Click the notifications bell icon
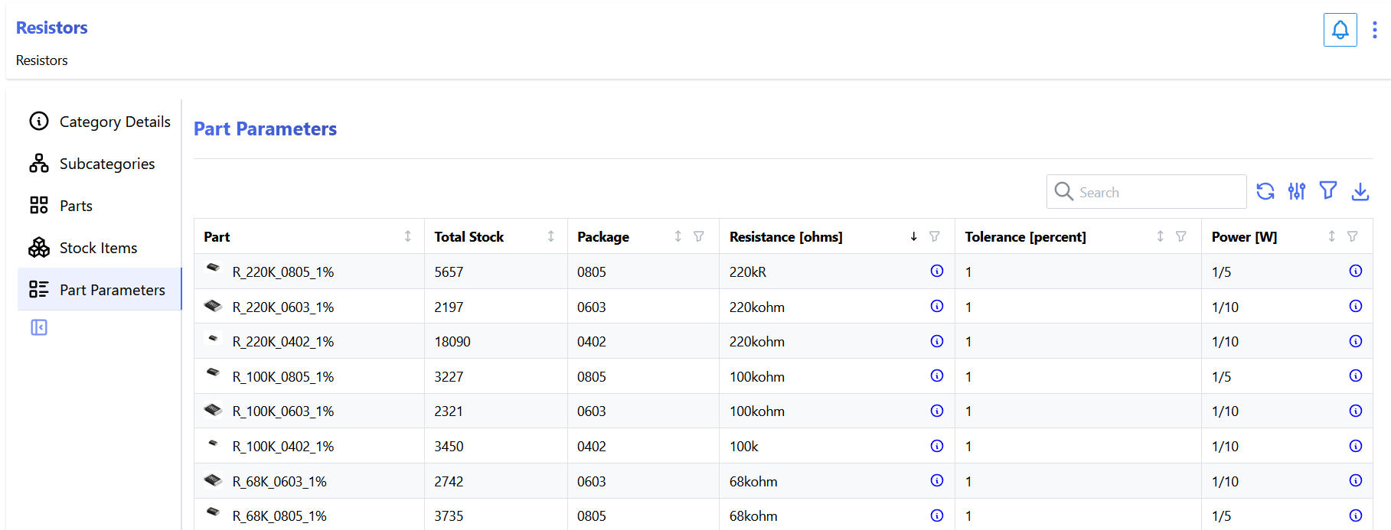1391x530 pixels. [x=1340, y=30]
